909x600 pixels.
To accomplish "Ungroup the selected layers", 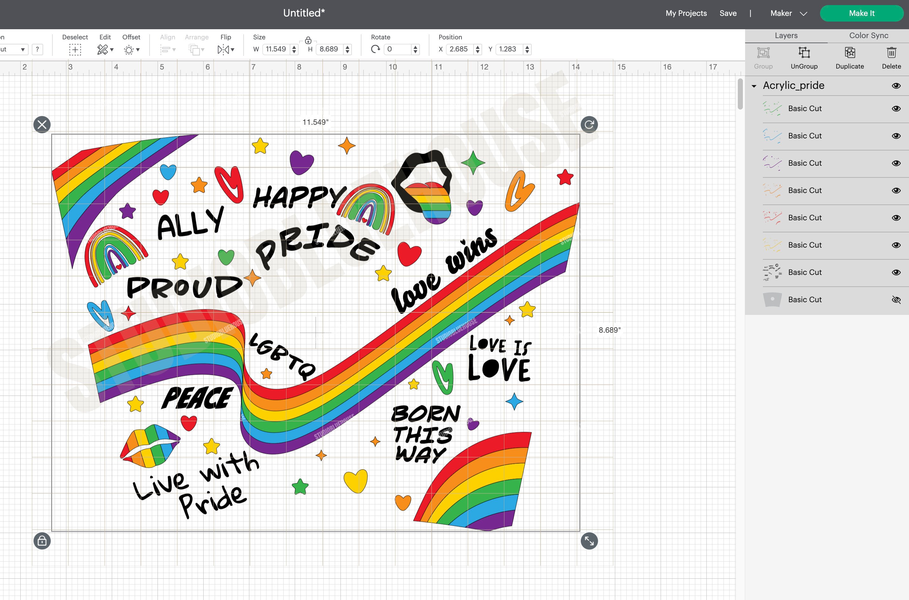I will pyautogui.click(x=804, y=57).
